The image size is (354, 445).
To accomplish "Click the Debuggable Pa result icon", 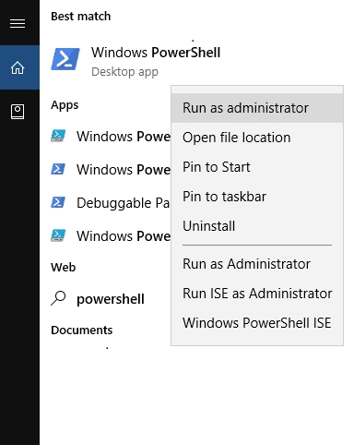I will click(x=58, y=202).
